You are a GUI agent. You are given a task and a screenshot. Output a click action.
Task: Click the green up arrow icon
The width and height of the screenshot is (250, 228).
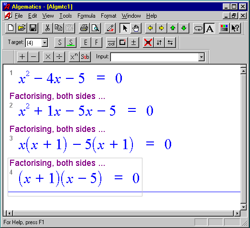(173, 28)
